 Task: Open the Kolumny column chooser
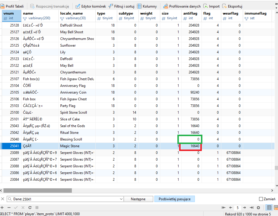[x=147, y=6]
